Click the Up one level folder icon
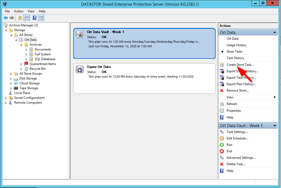The width and height of the screenshot is (281, 188). click(x=20, y=18)
